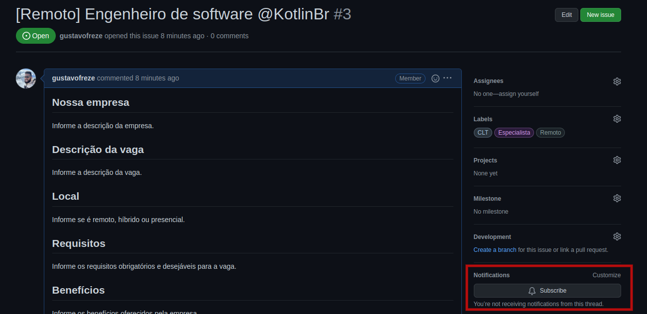Click 'You're not receiving notifications' text

tap(539, 304)
